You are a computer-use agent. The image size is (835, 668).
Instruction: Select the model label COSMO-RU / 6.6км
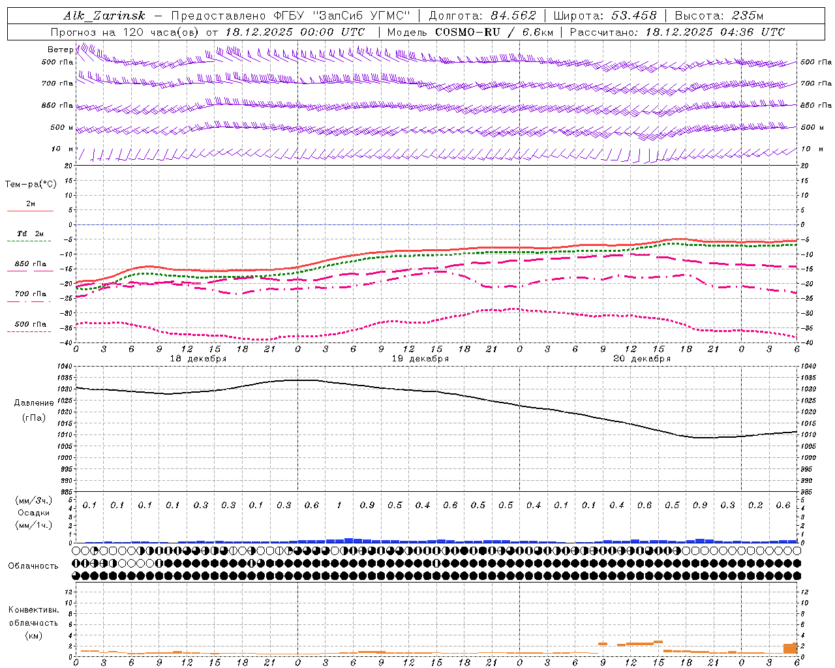[494, 32]
